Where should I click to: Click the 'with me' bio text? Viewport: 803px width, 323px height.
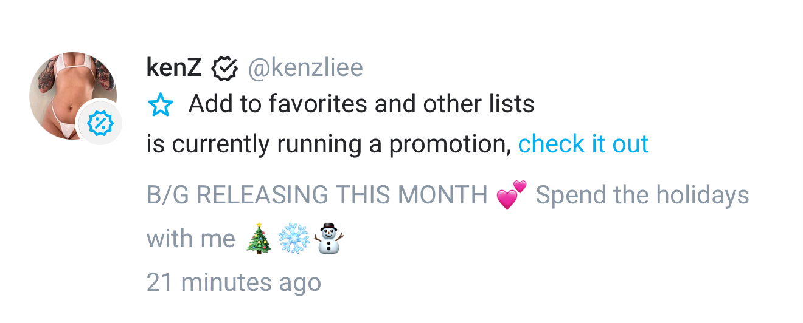190,239
